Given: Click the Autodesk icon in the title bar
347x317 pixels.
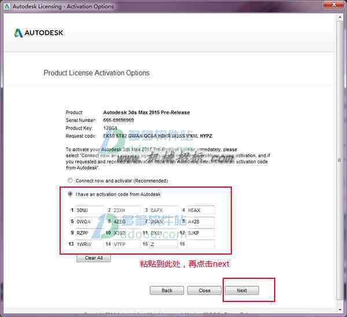Looking at the screenshot, I should (7, 6).
